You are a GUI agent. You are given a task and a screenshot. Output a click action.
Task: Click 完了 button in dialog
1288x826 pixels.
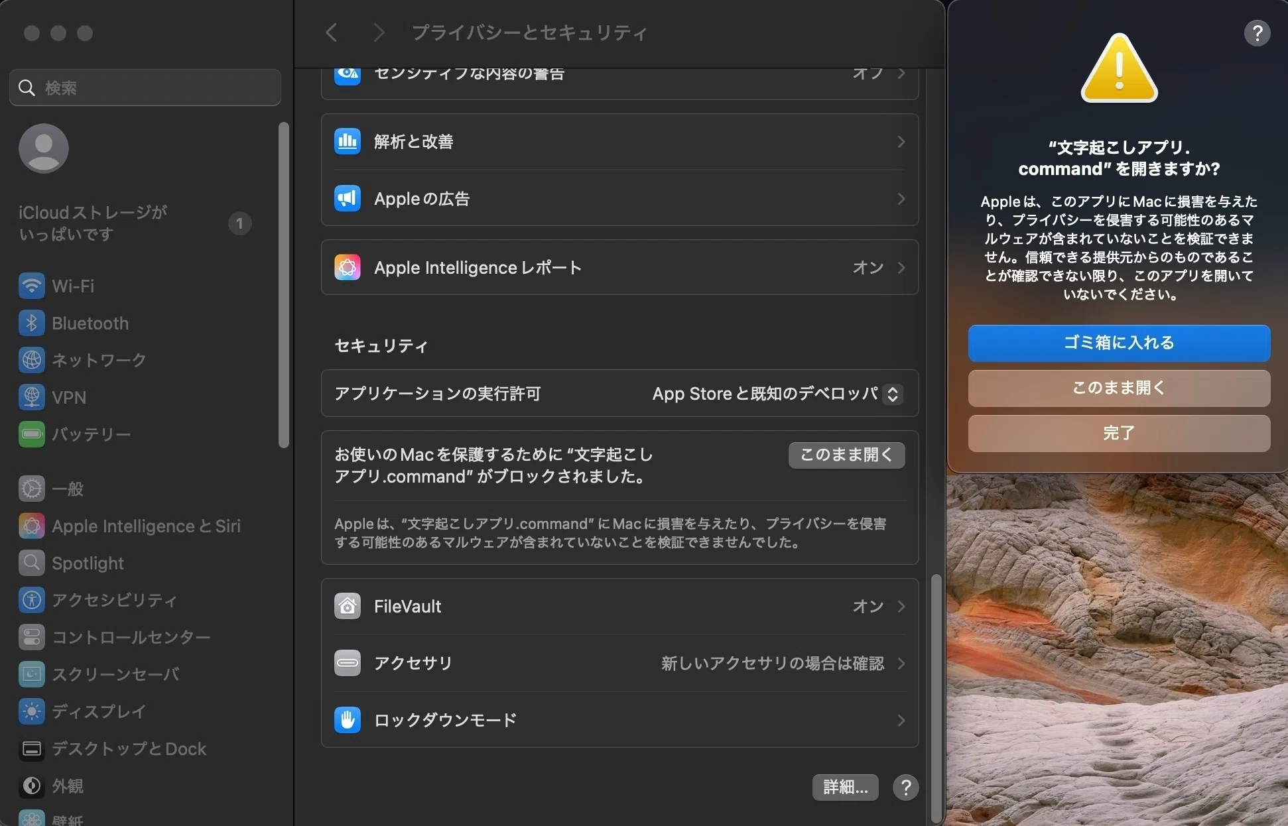pyautogui.click(x=1119, y=433)
